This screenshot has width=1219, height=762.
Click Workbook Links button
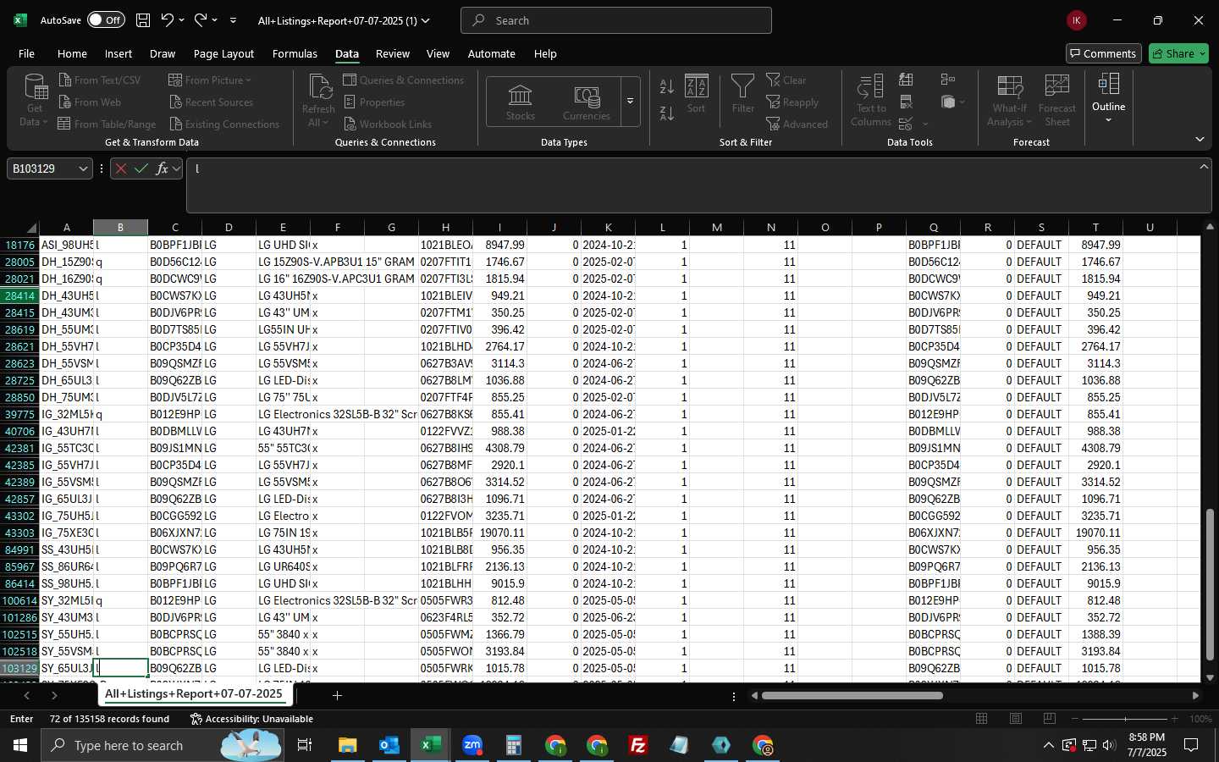pos(388,124)
